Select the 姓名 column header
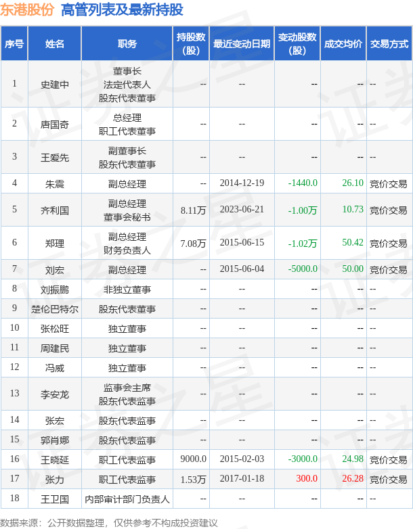The image size is (413, 529). click(x=55, y=44)
